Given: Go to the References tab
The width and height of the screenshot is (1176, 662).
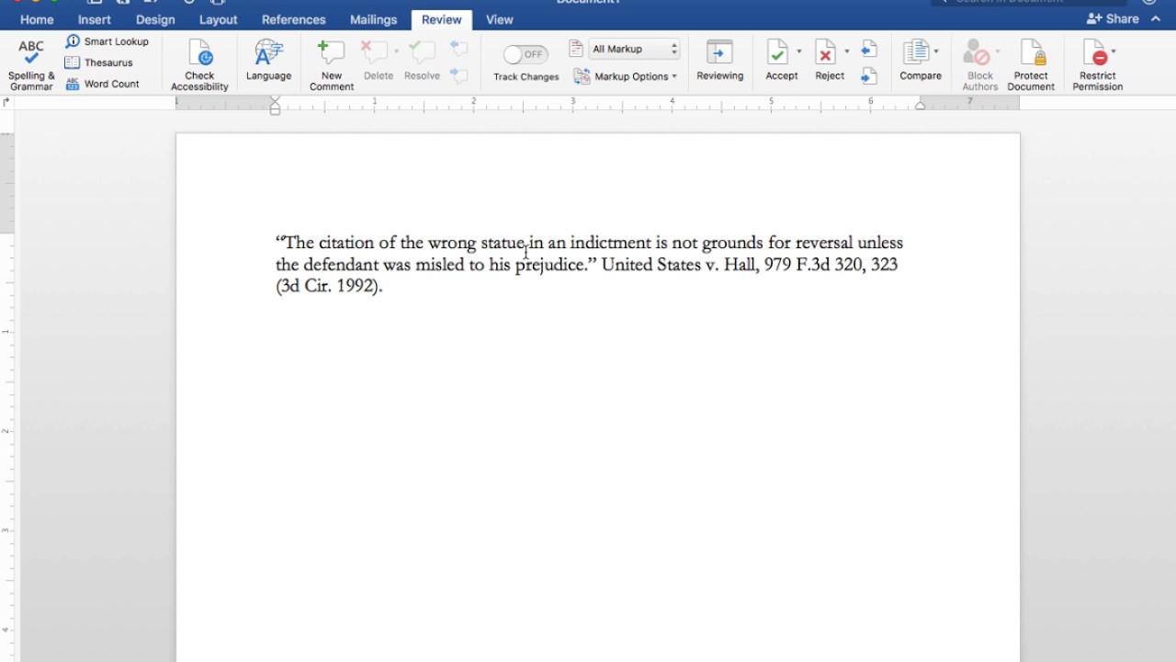Looking at the screenshot, I should [x=293, y=19].
